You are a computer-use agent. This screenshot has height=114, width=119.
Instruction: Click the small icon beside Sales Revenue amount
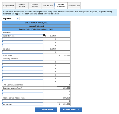click(x=44, y=35)
